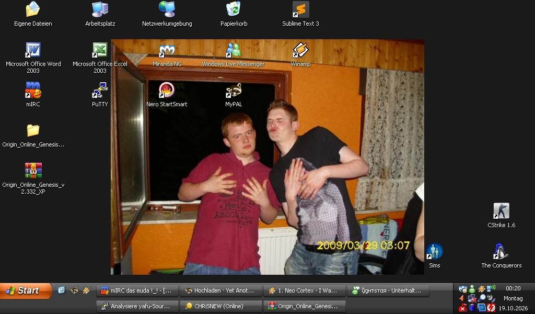Click the Winamp desktop shortcut
The width and height of the screenshot is (535, 314).
coord(300,54)
